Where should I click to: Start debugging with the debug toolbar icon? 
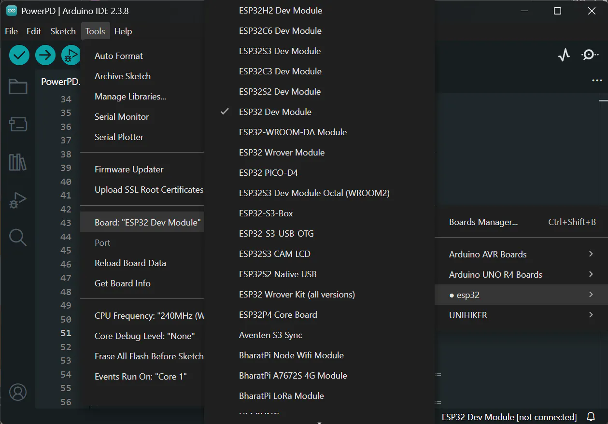coord(71,55)
